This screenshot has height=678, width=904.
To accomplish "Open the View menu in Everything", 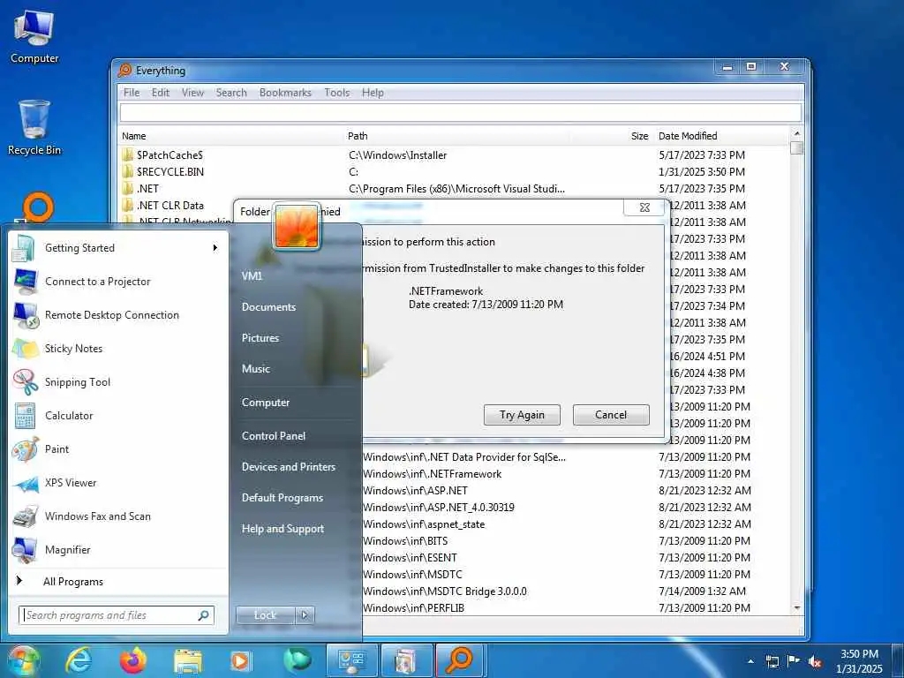I will pyautogui.click(x=192, y=93).
